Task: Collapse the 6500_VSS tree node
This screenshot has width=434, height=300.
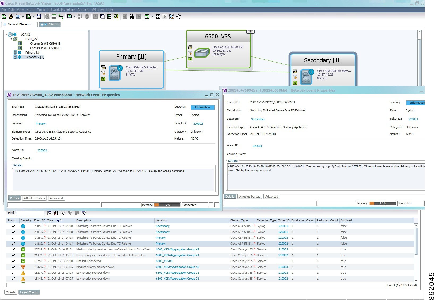Action: click(x=11, y=39)
